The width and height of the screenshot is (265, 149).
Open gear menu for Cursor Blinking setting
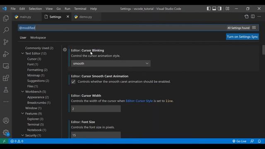click(65, 50)
